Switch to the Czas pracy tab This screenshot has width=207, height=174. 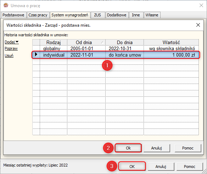coord(38,15)
